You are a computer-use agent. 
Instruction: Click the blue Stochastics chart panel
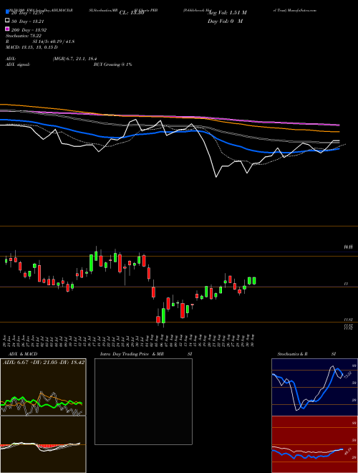point(314,387)
